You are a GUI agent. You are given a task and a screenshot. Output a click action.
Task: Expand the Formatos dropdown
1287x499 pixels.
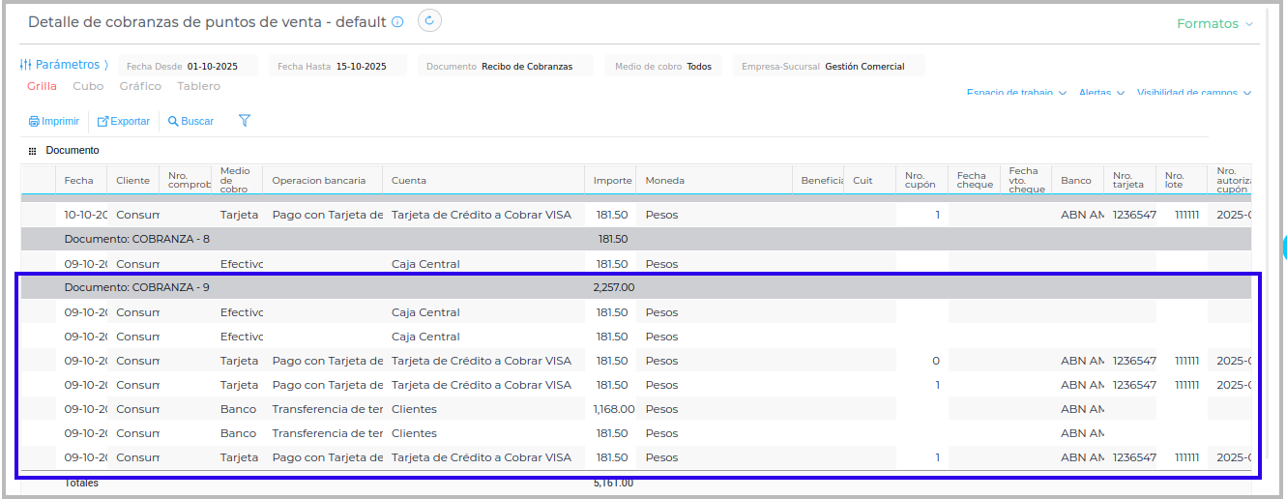1214,24
